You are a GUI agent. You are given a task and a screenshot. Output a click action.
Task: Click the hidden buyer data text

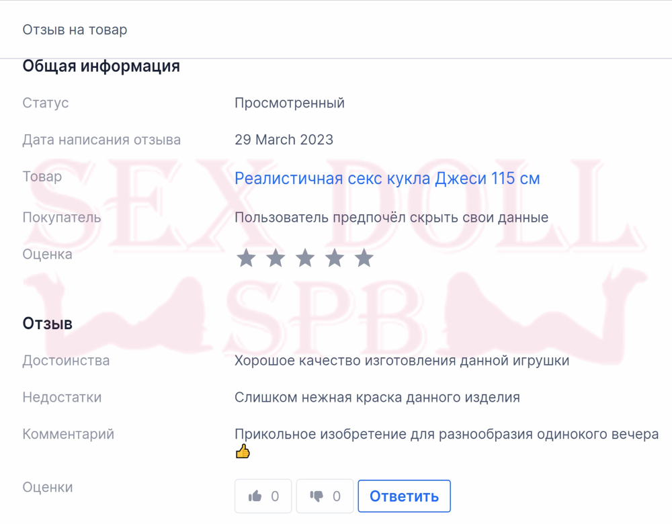coord(391,217)
